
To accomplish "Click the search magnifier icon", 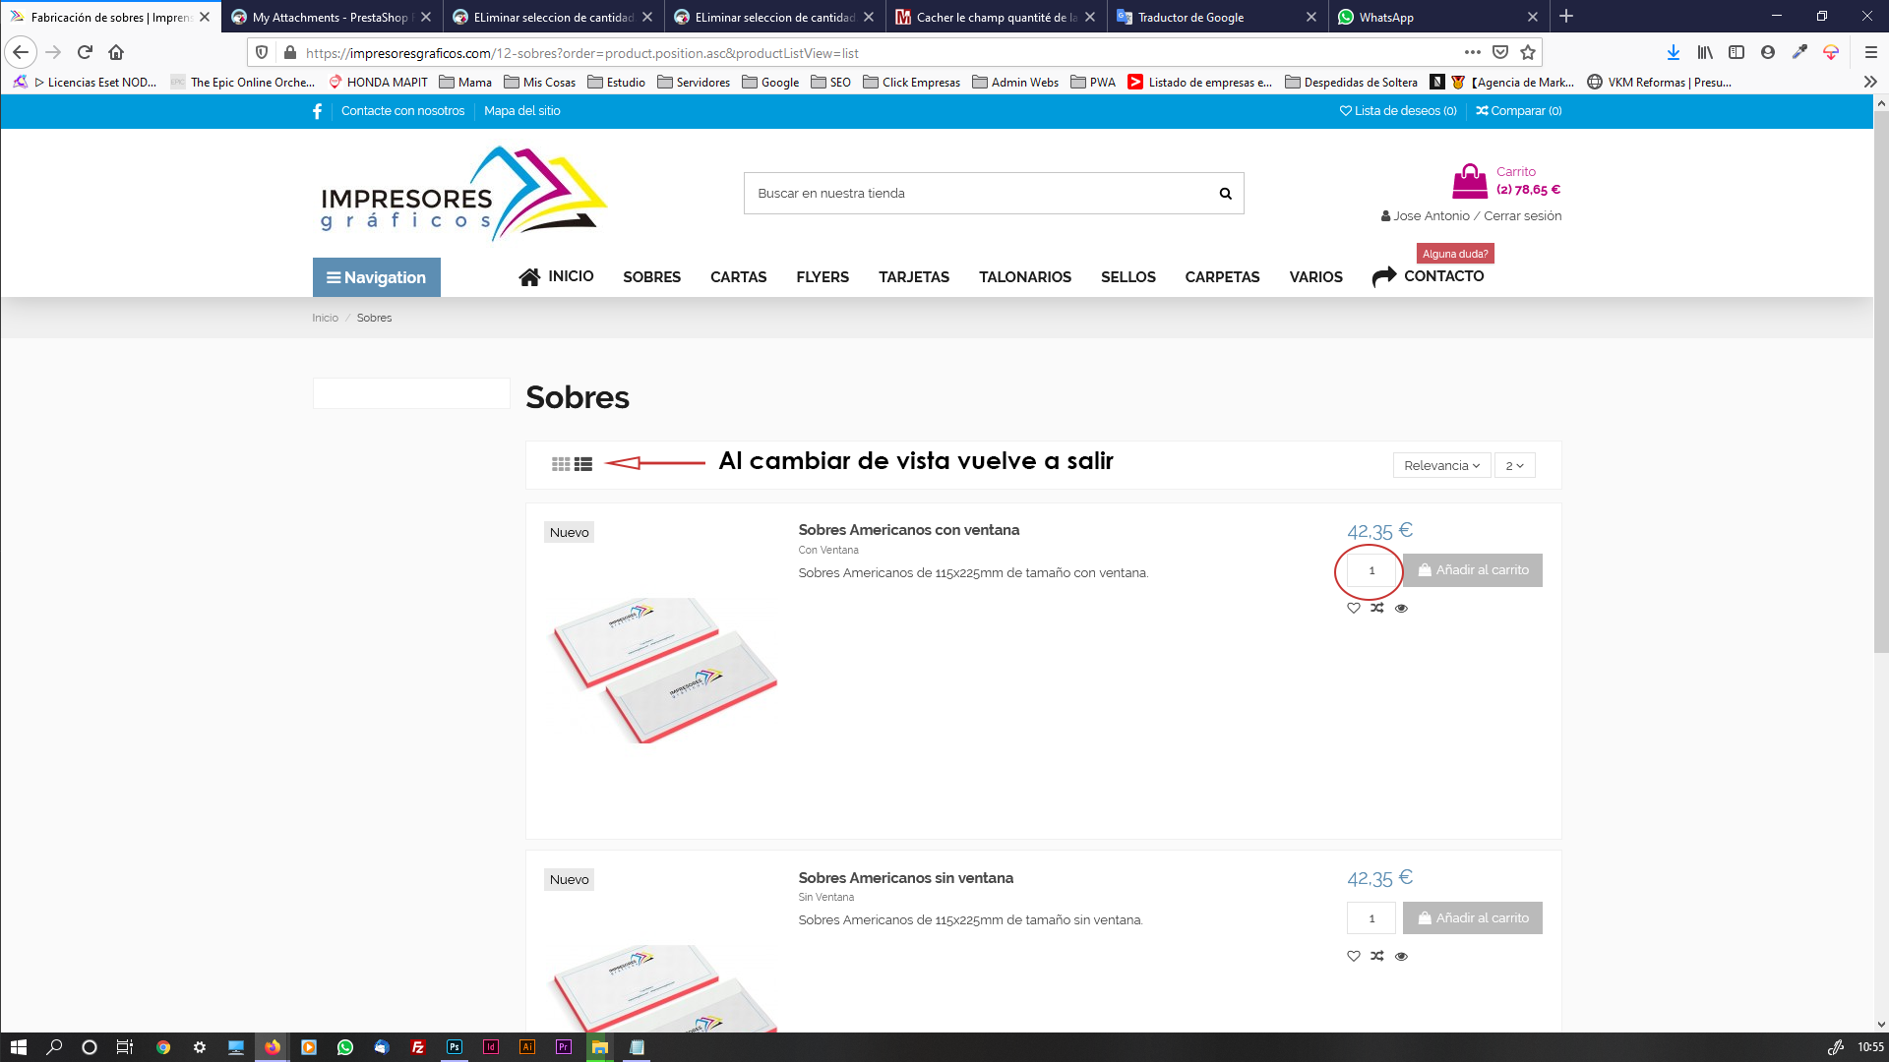I will point(1225,194).
